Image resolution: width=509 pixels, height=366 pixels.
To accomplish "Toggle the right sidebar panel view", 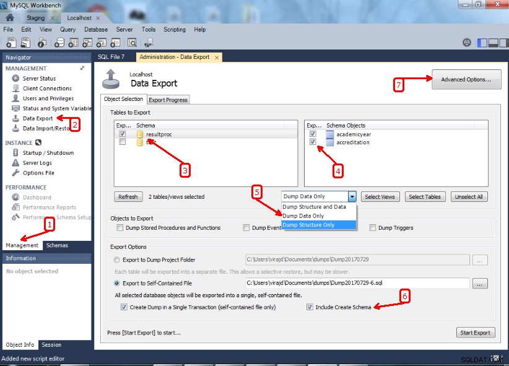I will coord(504,43).
